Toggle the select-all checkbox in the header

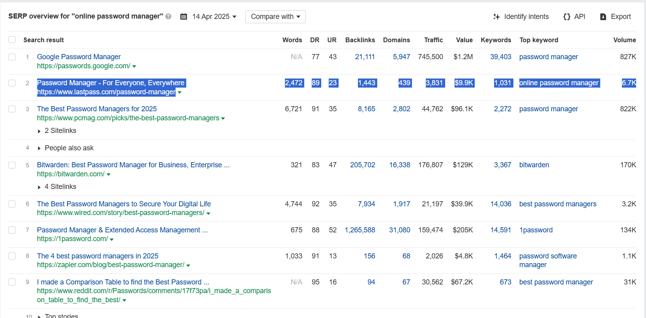[x=12, y=40]
